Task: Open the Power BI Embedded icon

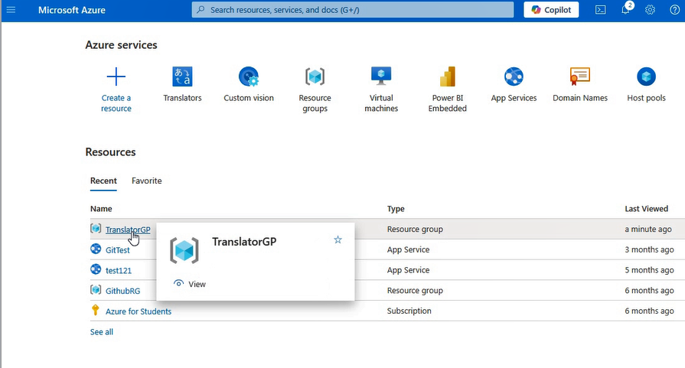Action: click(447, 77)
